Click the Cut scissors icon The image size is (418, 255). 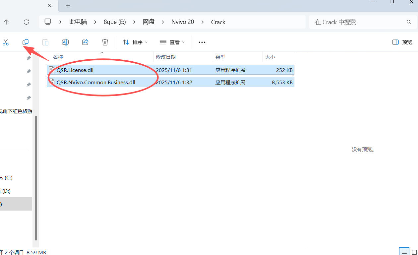pyautogui.click(x=6, y=42)
